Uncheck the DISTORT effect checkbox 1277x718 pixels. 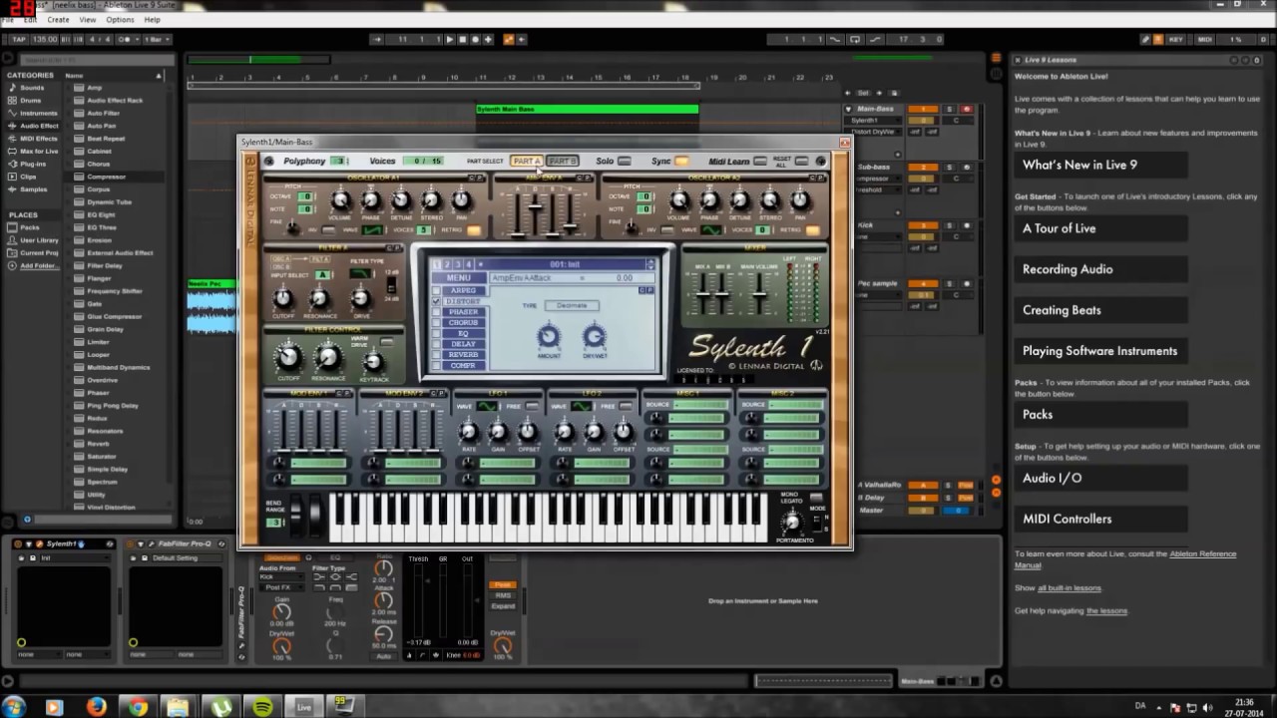pos(436,301)
